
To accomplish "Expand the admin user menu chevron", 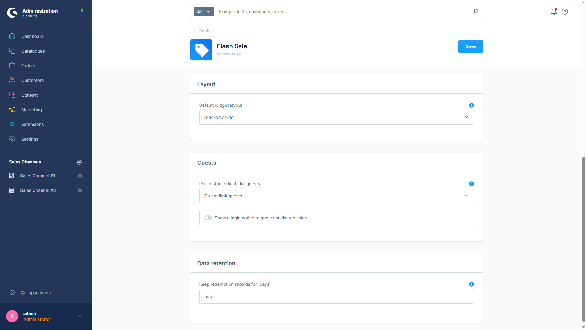I will 80,316.
